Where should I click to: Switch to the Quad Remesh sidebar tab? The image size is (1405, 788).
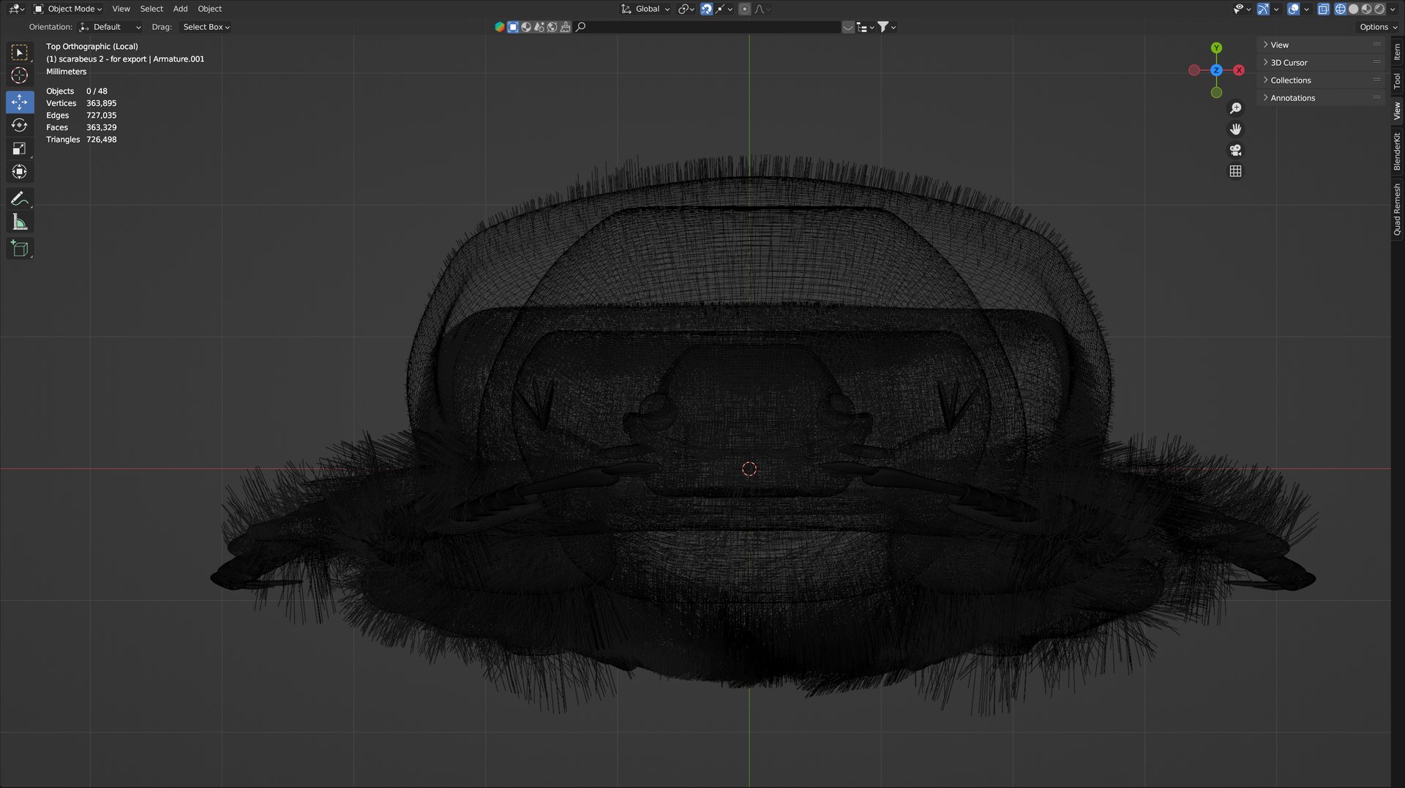click(1397, 209)
